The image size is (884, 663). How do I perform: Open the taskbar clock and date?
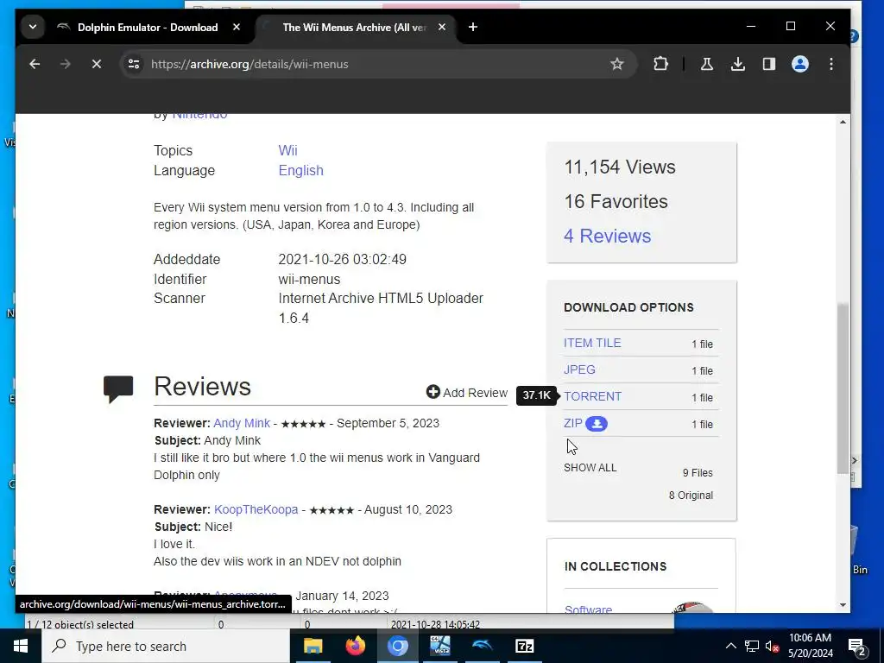(810, 646)
